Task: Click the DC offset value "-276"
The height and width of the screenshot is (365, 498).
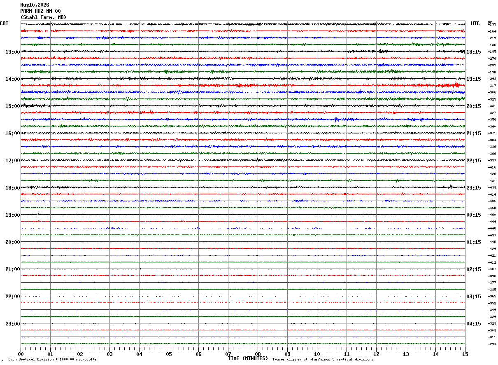Action: click(492, 58)
